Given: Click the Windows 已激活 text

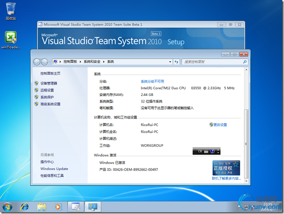Looking at the screenshot, I should 112,163.
